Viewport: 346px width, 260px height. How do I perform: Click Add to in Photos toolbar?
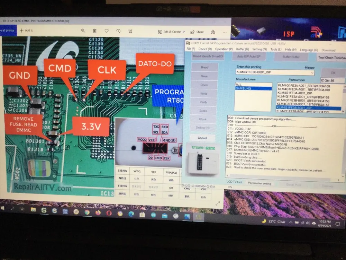click(x=27, y=30)
